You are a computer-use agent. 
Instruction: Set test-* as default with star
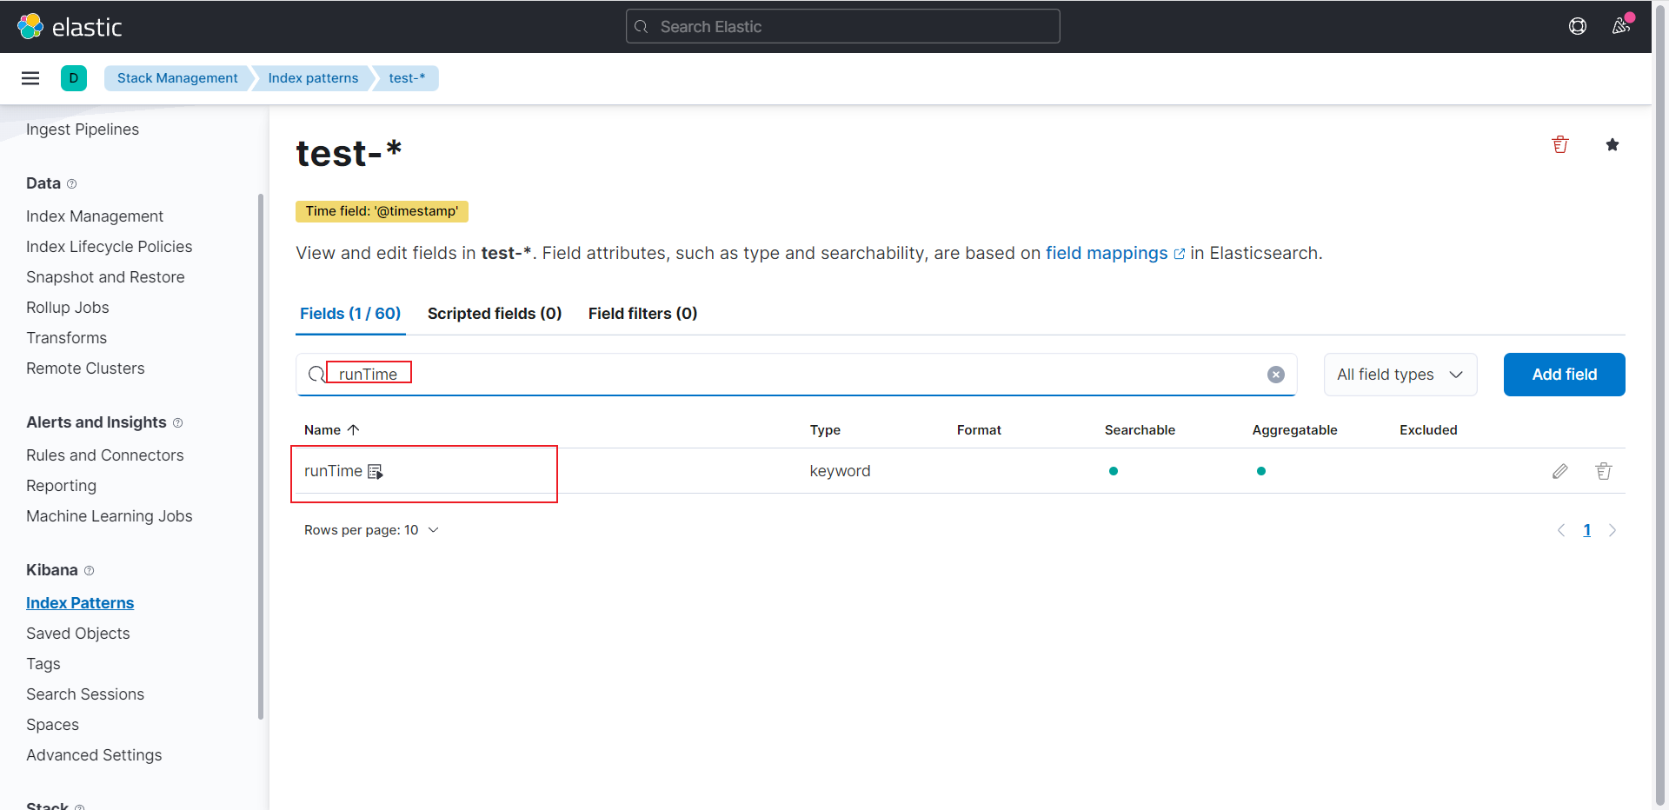point(1612,145)
